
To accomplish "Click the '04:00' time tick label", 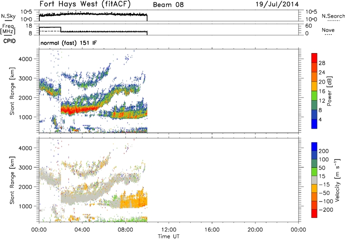I will 82,230.
